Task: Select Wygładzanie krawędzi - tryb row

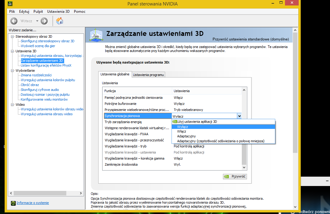Action: pyautogui.click(x=172, y=146)
